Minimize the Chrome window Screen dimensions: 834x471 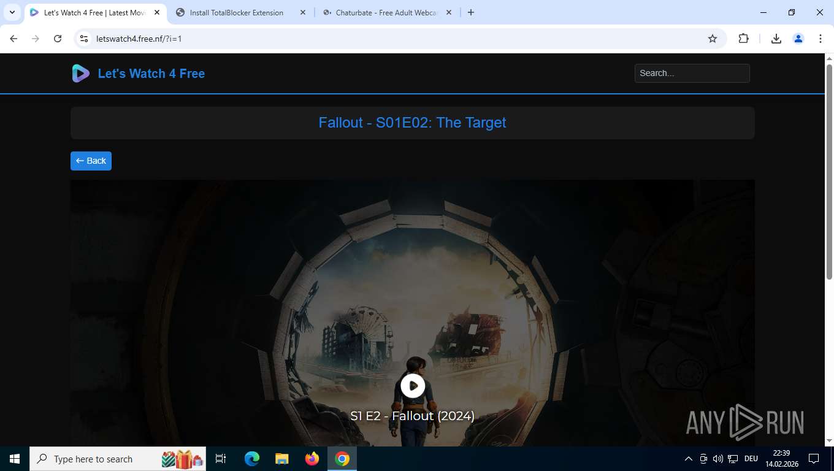pyautogui.click(x=763, y=12)
